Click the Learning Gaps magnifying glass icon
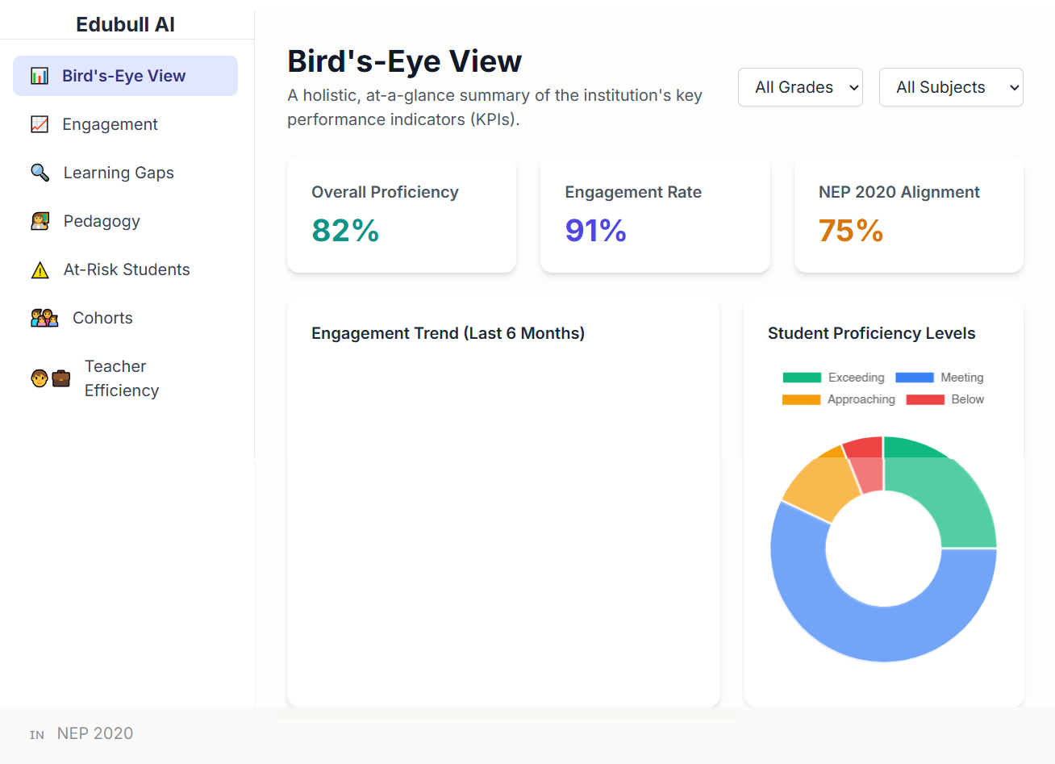 (40, 172)
